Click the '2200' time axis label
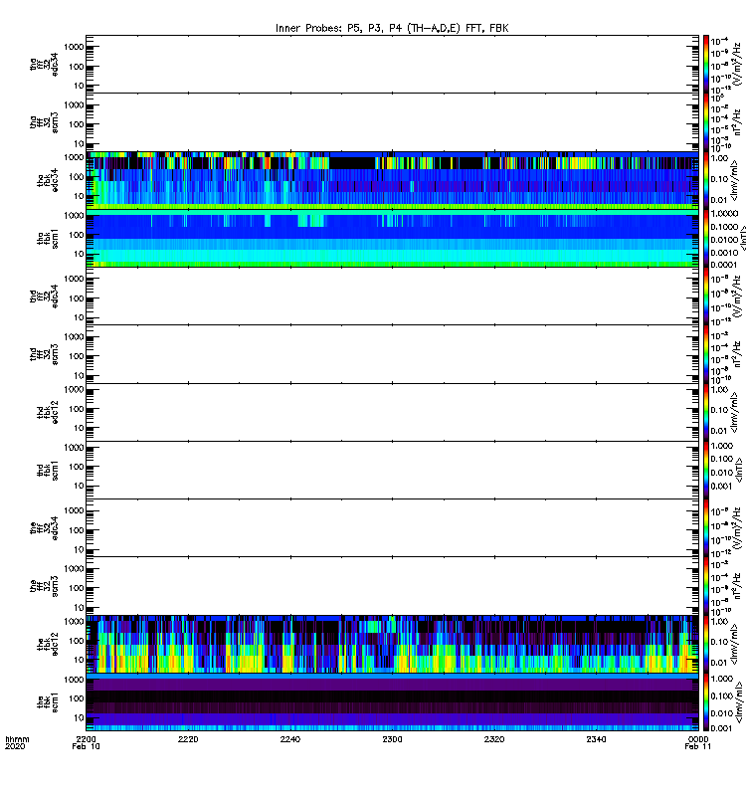Viewport: 746px width, 796px height. pyautogui.click(x=86, y=739)
